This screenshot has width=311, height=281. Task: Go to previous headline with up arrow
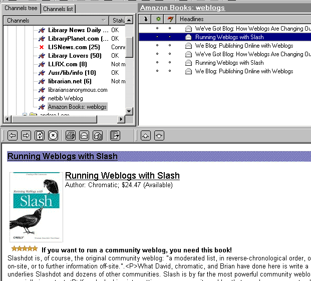tap(146, 135)
